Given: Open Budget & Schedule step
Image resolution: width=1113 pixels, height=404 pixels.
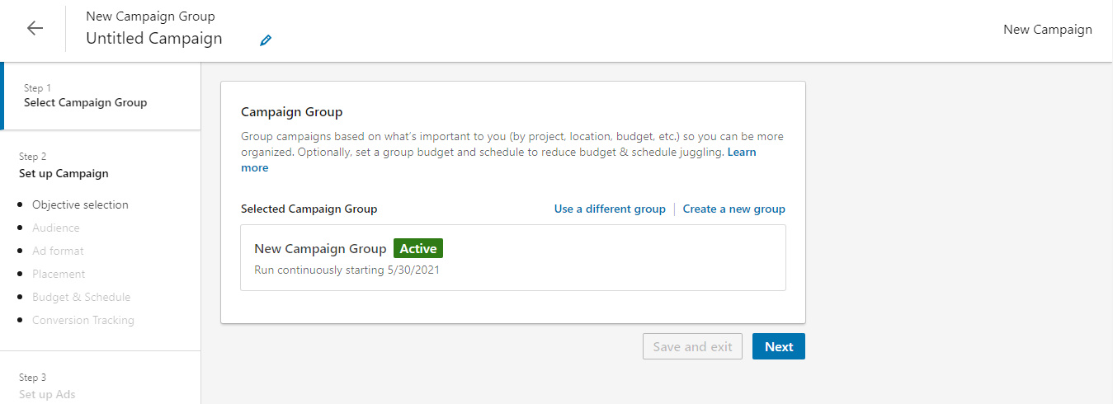Looking at the screenshot, I should pyautogui.click(x=81, y=297).
